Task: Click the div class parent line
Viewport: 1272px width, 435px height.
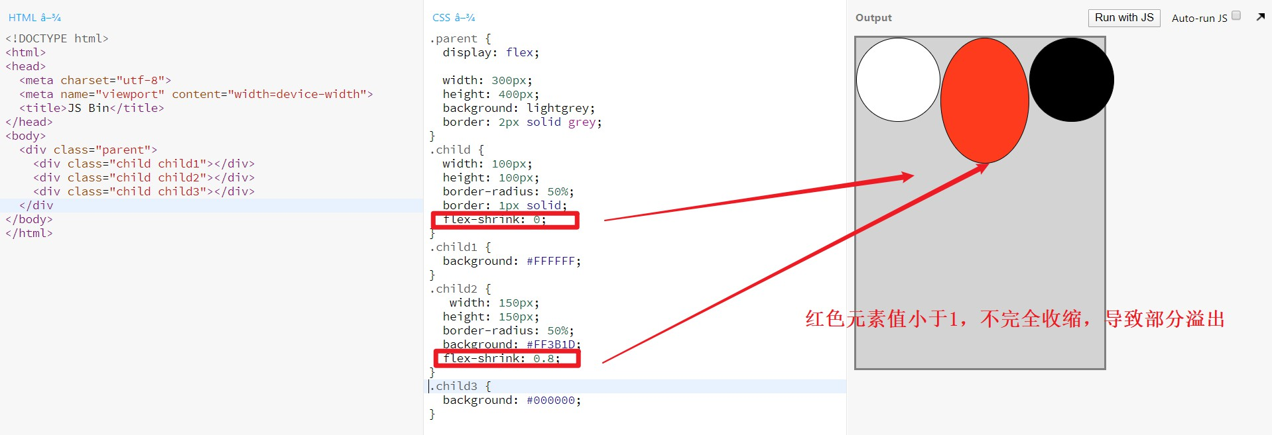Action: pyautogui.click(x=88, y=150)
